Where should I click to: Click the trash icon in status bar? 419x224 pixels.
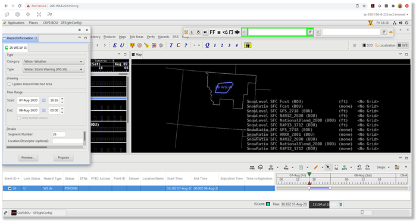[341, 204]
